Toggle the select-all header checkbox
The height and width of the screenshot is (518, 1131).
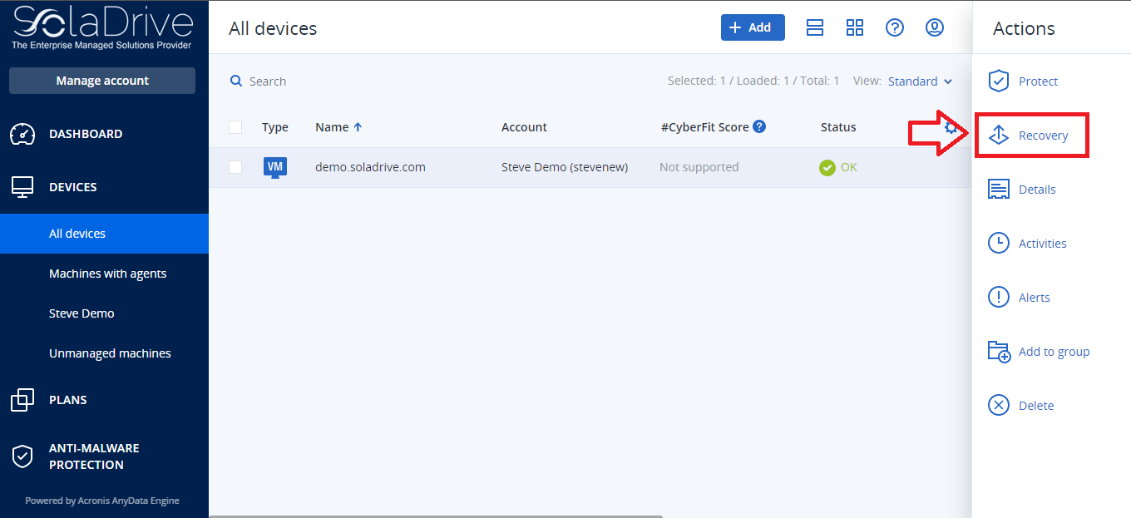coord(235,127)
